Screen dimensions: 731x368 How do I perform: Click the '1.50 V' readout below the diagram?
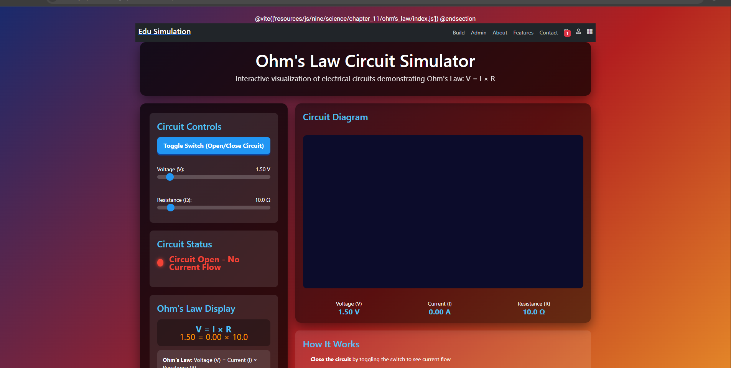(x=349, y=312)
